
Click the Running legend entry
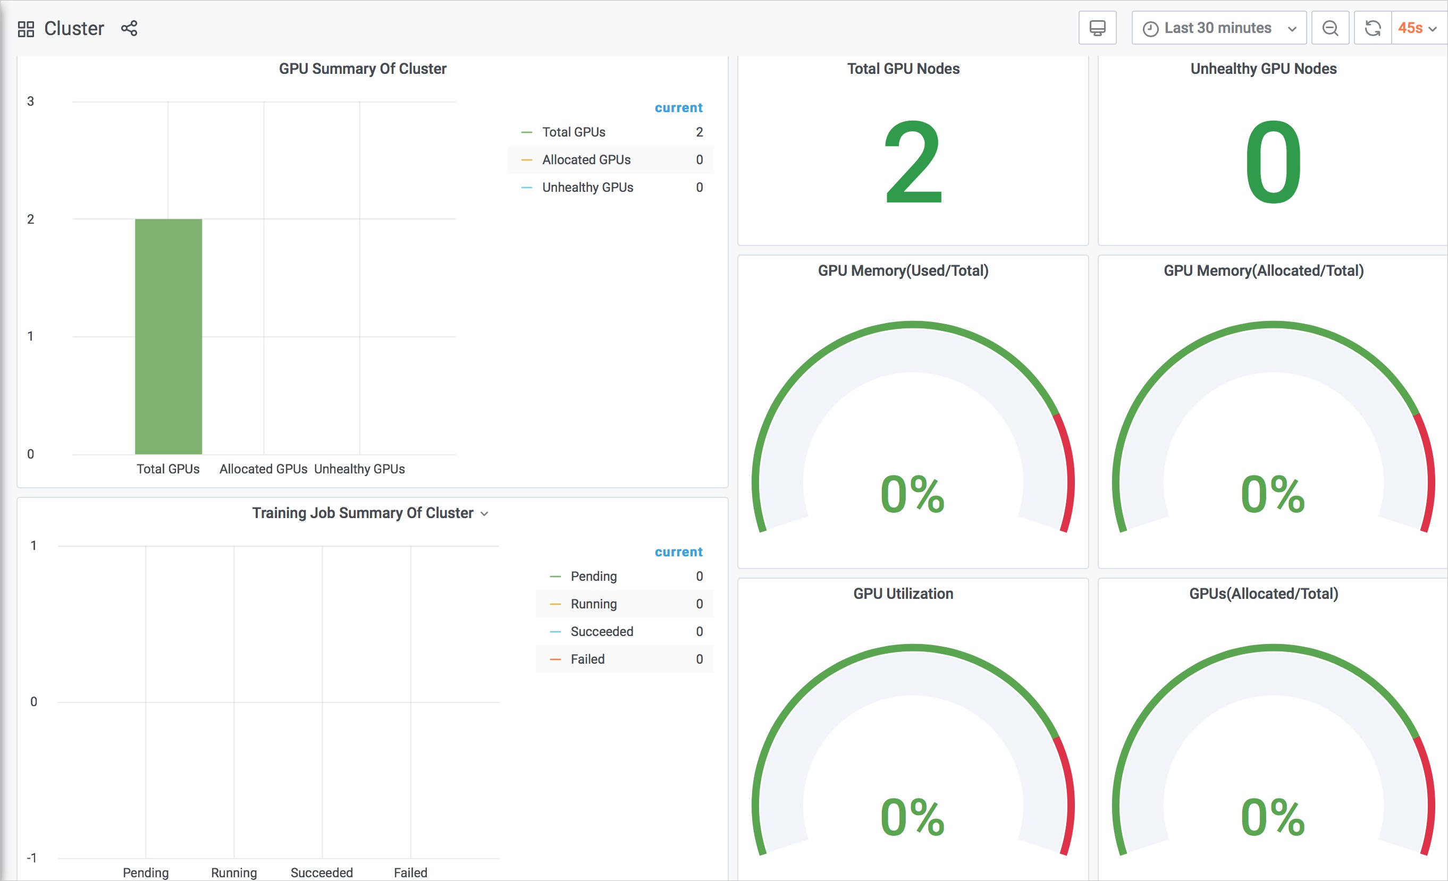pyautogui.click(x=594, y=604)
